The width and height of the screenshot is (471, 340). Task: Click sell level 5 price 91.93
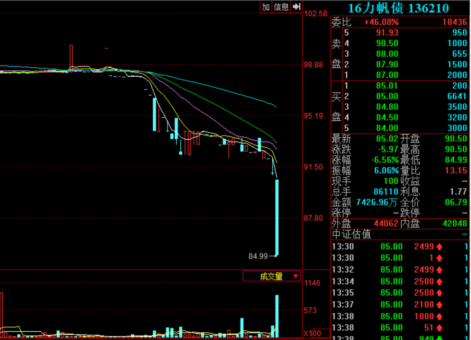[x=387, y=33]
